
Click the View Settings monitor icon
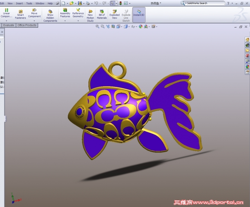tap(153, 27)
